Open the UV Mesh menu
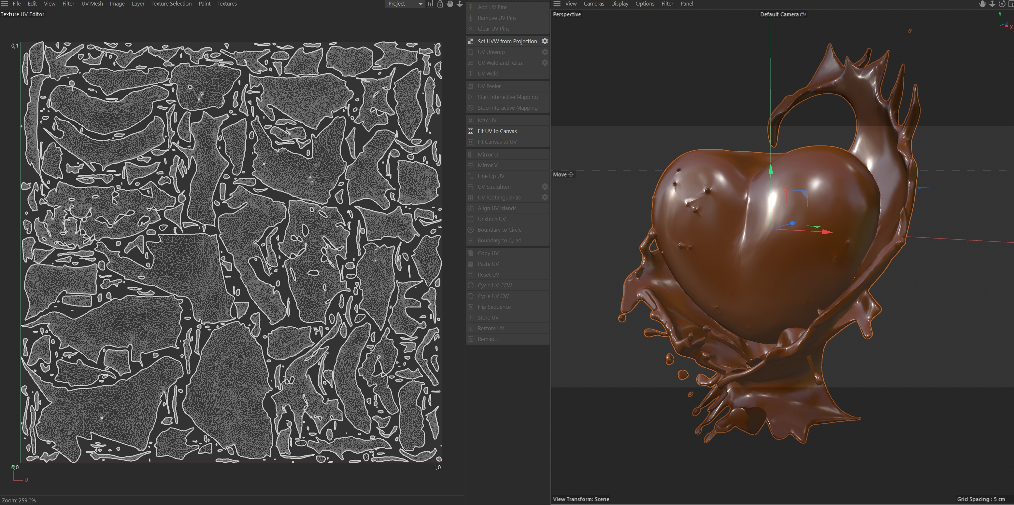The height and width of the screenshot is (505, 1014). tap(92, 4)
